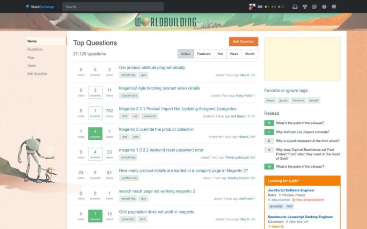This screenshot has height=229, width=367.
Task: Switch to the Week tab
Action: [234, 54]
